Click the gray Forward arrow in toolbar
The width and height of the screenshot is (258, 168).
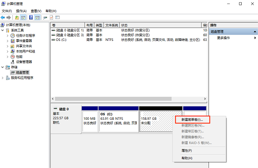click(9, 18)
